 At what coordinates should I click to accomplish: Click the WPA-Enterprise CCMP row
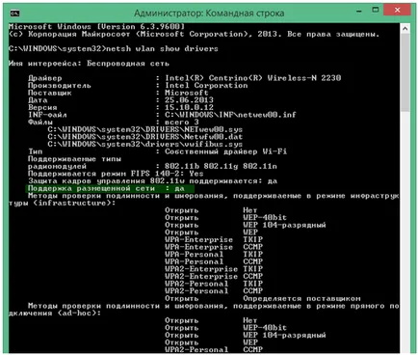click(214, 247)
